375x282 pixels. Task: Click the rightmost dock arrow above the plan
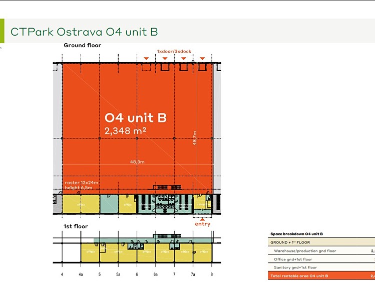click(202, 59)
